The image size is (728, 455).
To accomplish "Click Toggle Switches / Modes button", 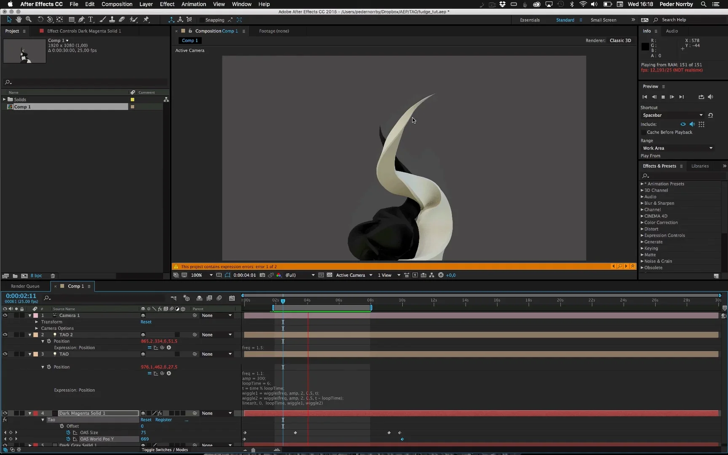I will (x=165, y=450).
